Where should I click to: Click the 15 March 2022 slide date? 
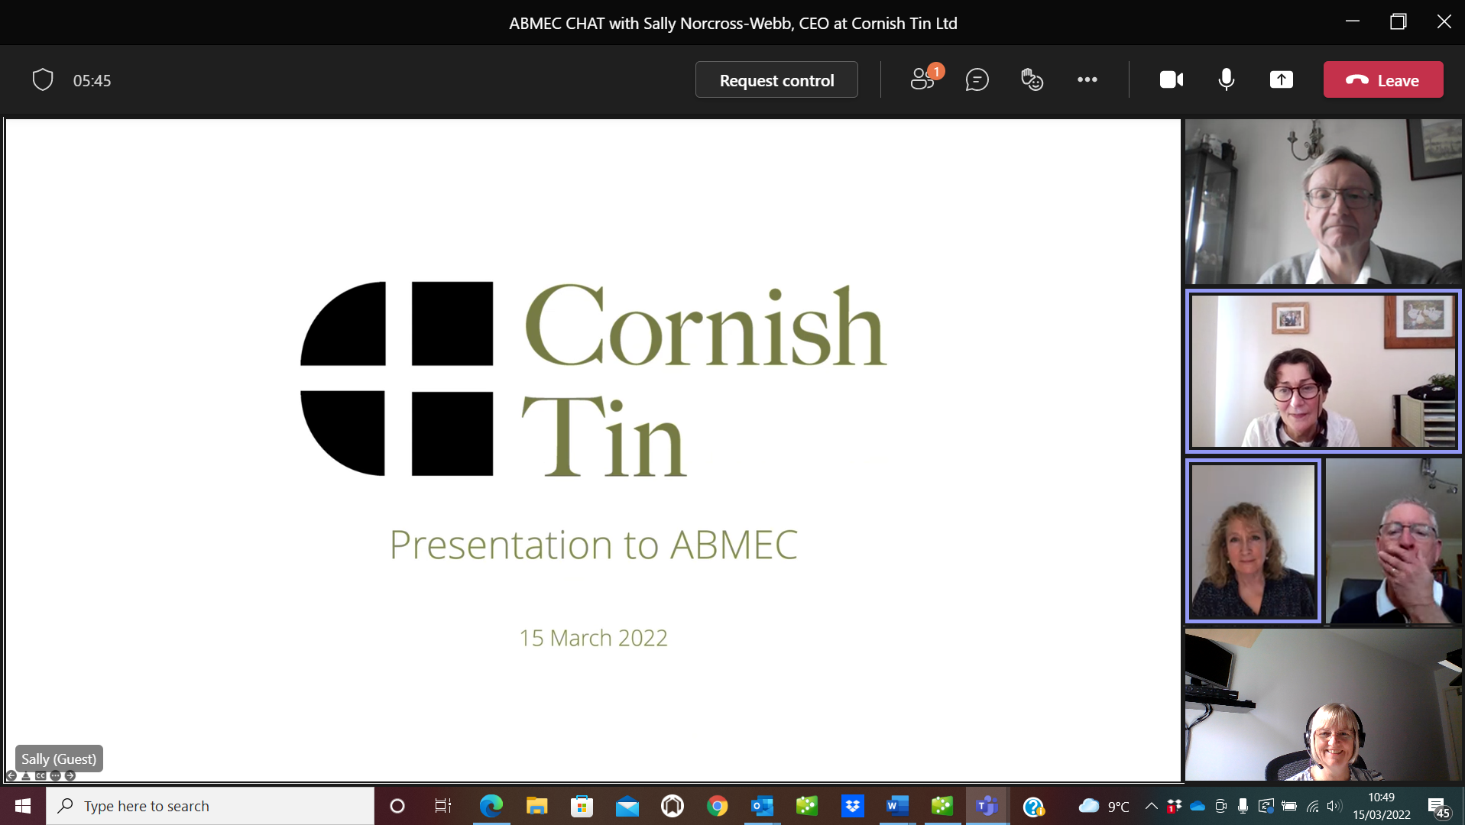(593, 638)
